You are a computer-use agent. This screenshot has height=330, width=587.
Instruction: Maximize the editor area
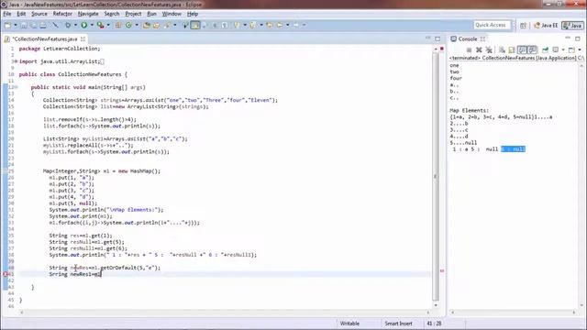pyautogui.click(x=437, y=38)
